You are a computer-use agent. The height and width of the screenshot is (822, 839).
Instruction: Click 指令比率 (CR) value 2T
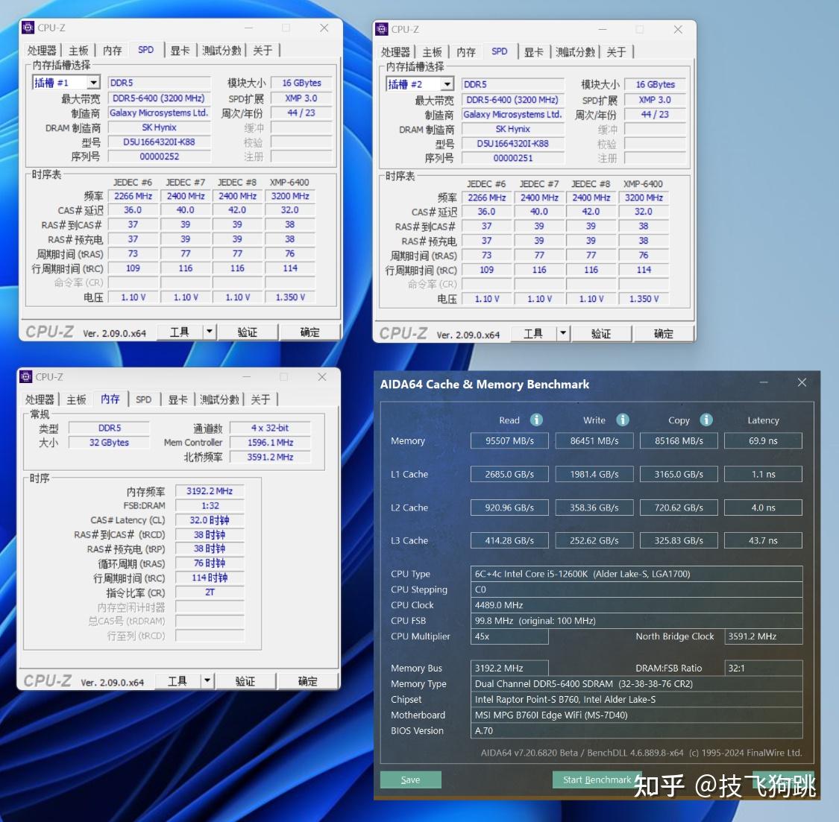[x=210, y=592]
